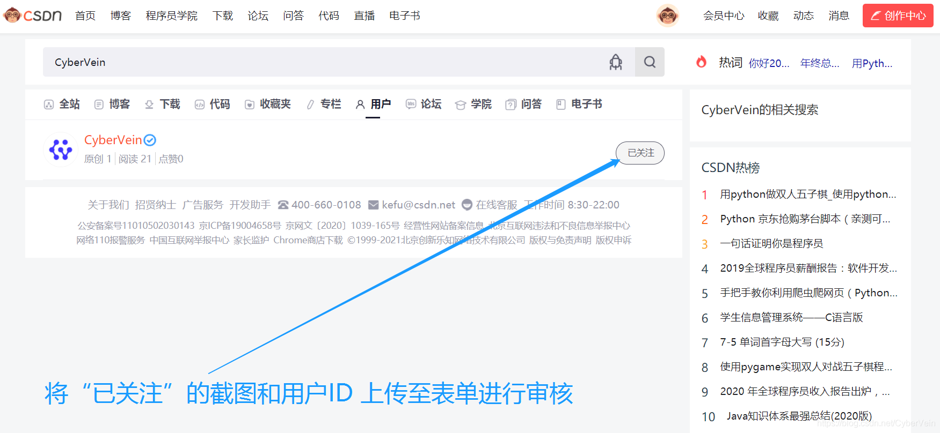Click the online support headset icon
This screenshot has height=433, width=940.
[x=467, y=205]
